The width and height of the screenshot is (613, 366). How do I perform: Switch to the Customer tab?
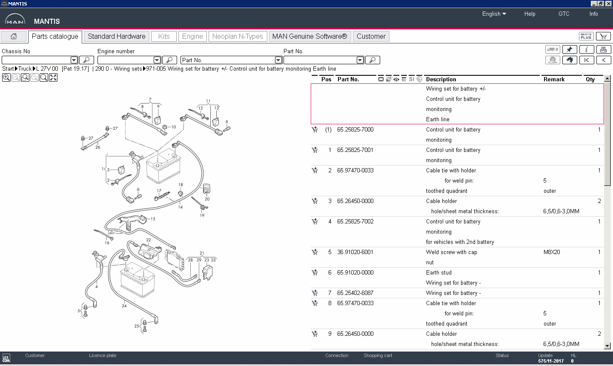[x=371, y=36]
